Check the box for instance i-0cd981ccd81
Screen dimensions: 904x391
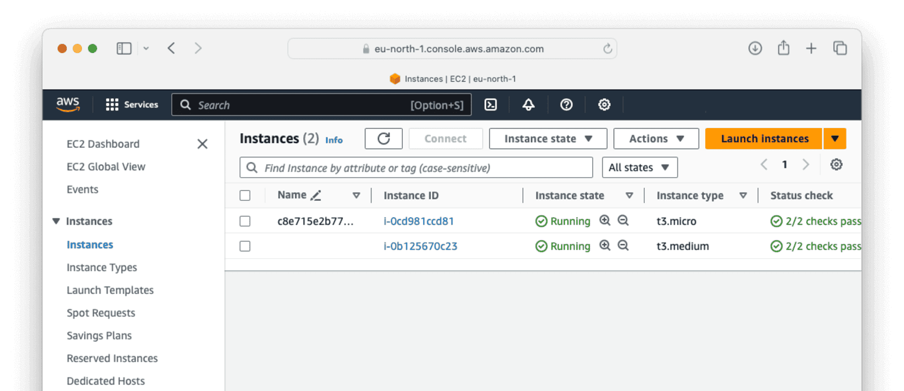[245, 221]
